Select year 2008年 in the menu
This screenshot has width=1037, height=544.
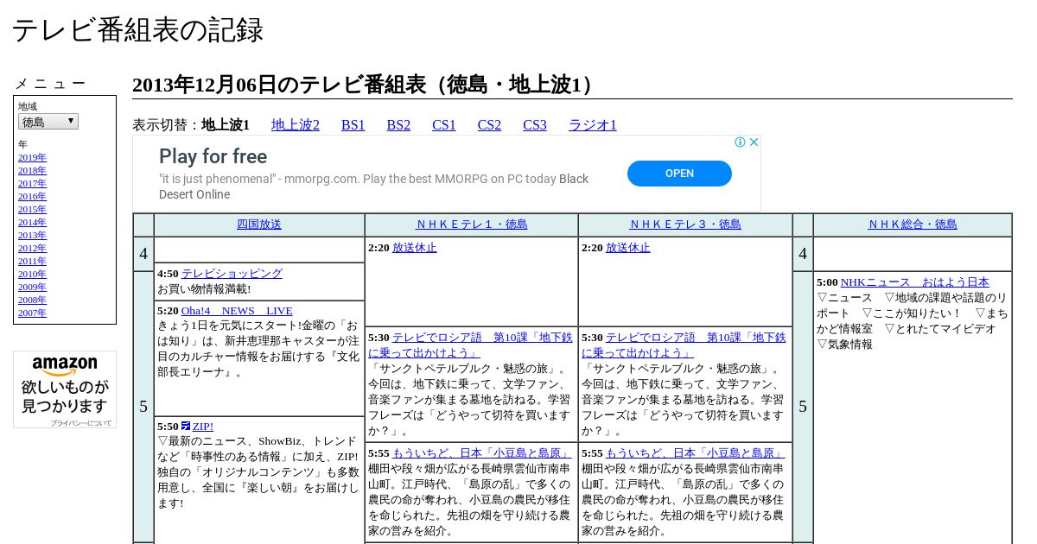(32, 300)
